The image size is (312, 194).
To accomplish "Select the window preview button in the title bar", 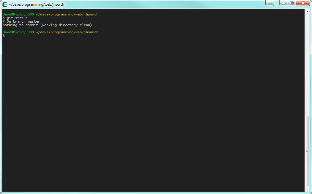I will (x=270, y=3).
